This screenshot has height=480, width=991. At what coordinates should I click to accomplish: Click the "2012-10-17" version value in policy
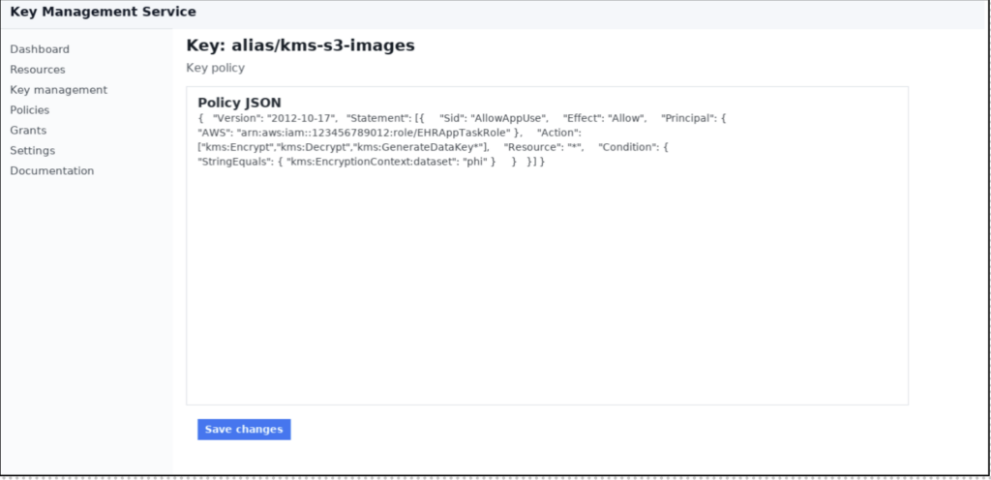[x=302, y=118]
